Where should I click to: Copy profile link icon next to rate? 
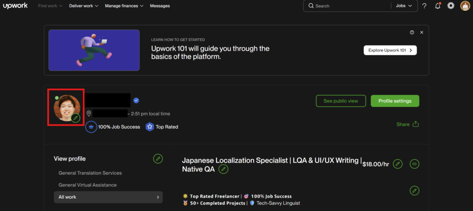[414, 164]
